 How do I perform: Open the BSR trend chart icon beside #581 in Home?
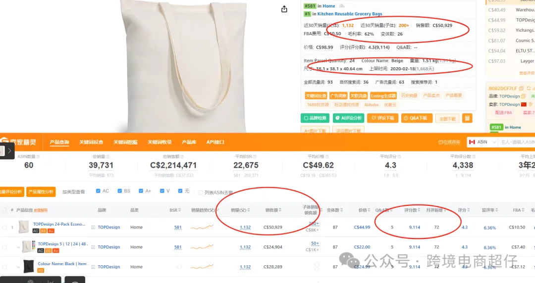coord(341,6)
